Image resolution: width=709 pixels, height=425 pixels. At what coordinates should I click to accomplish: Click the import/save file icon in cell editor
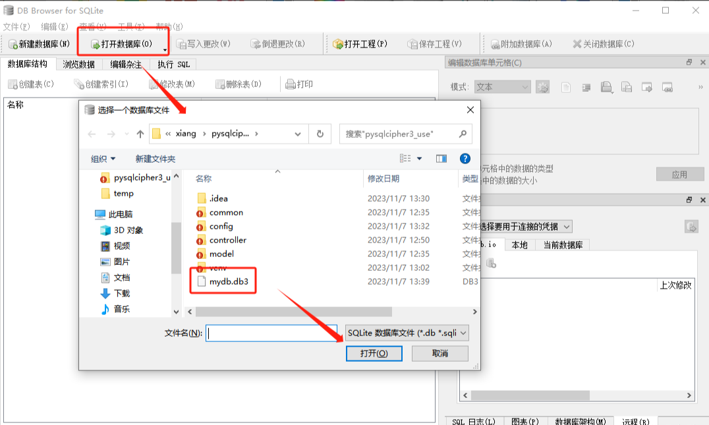[x=627, y=87]
